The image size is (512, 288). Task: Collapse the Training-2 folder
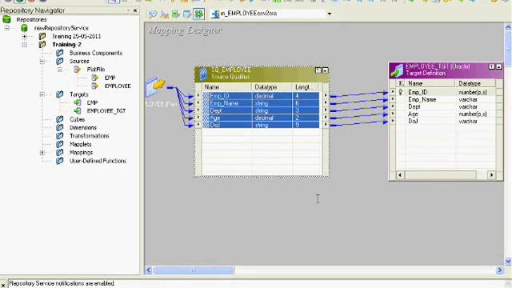pos(25,45)
